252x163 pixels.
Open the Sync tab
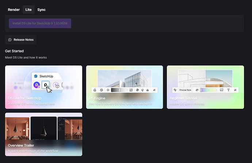pos(41,10)
